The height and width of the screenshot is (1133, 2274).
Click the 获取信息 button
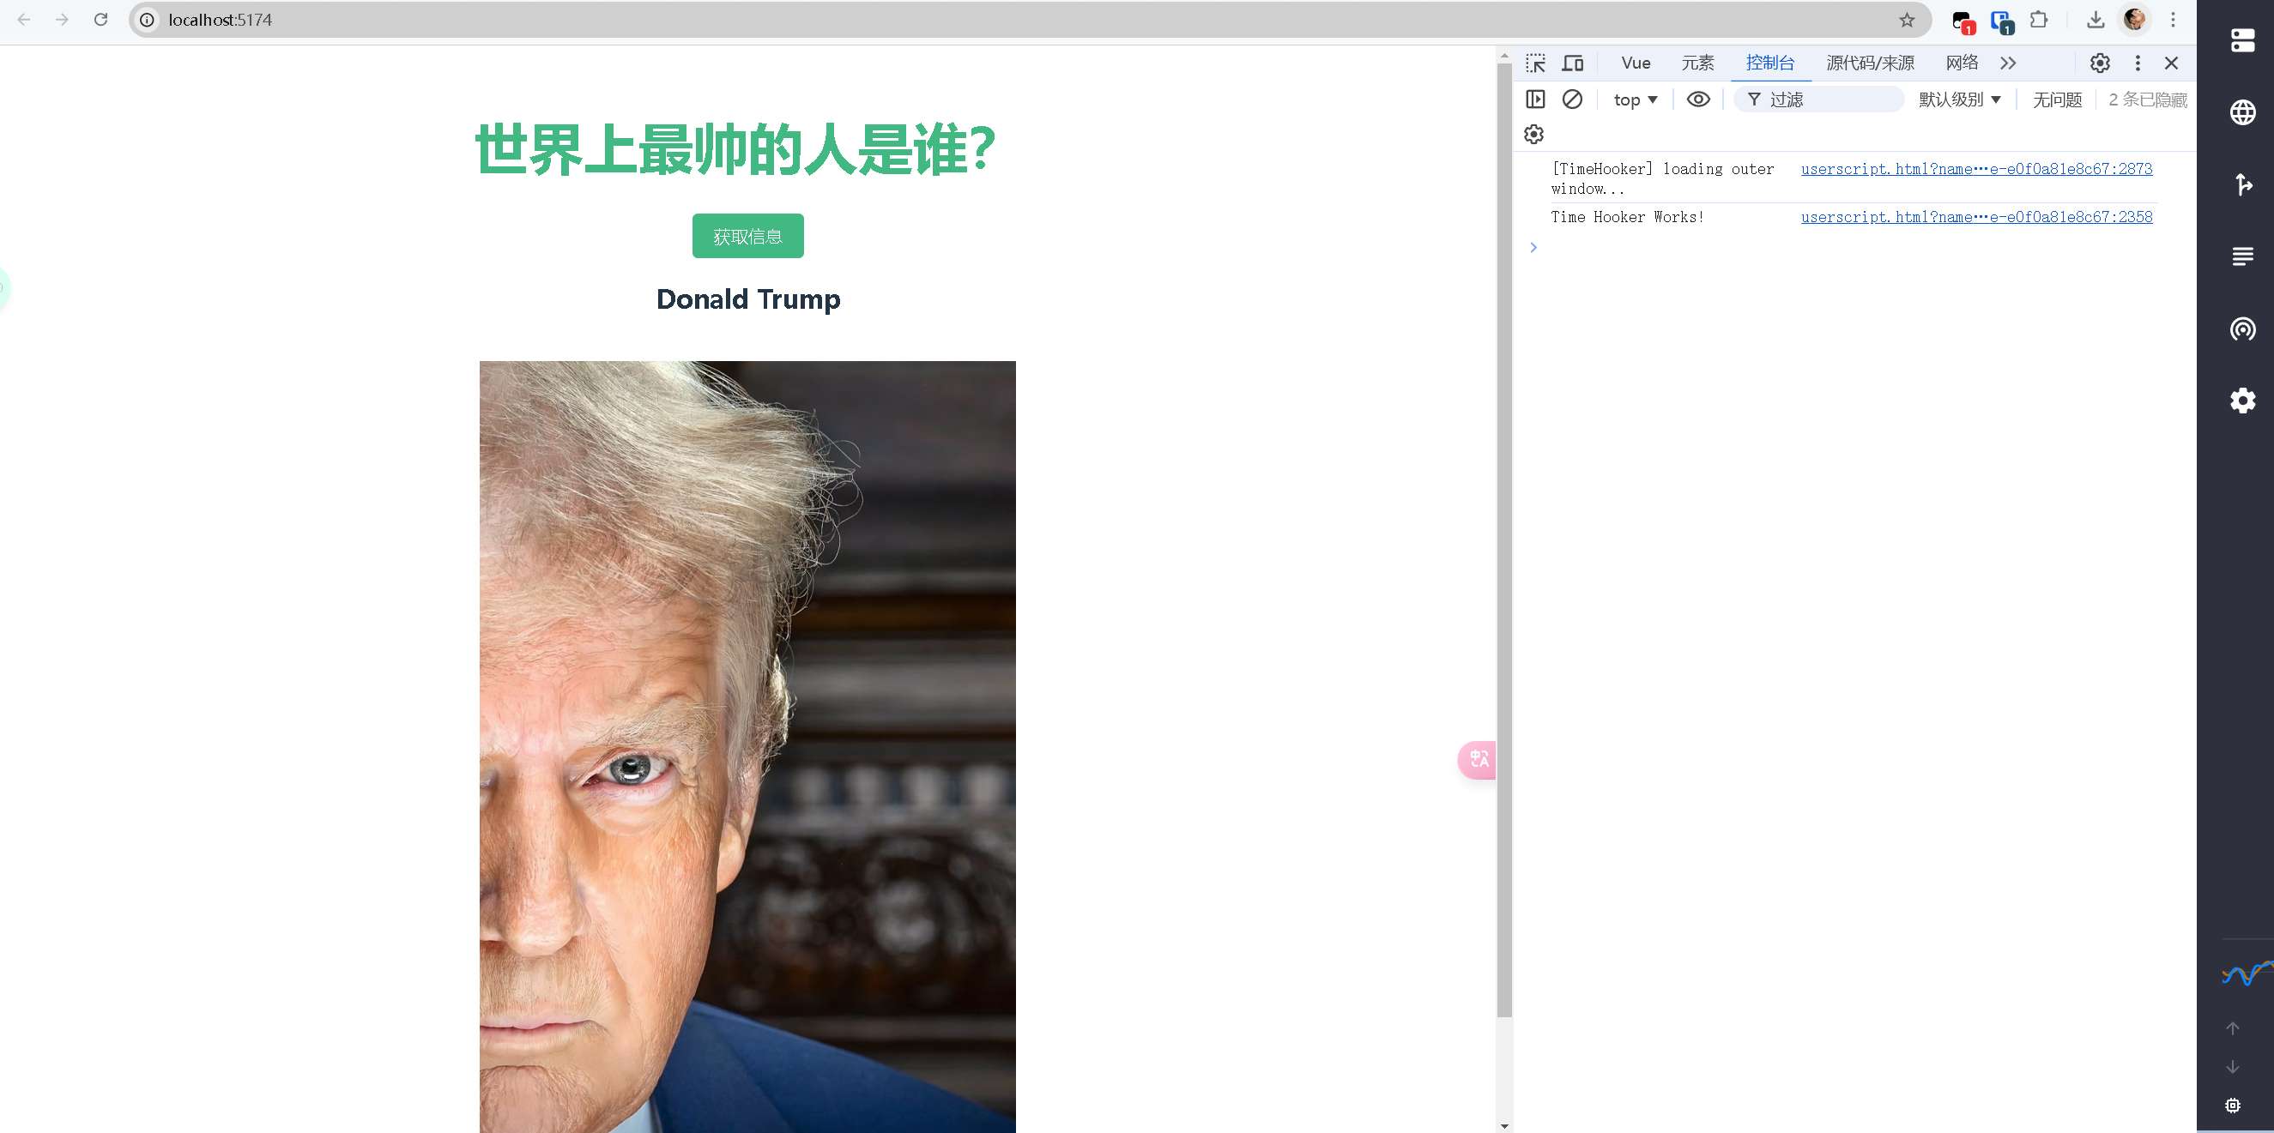[747, 237]
